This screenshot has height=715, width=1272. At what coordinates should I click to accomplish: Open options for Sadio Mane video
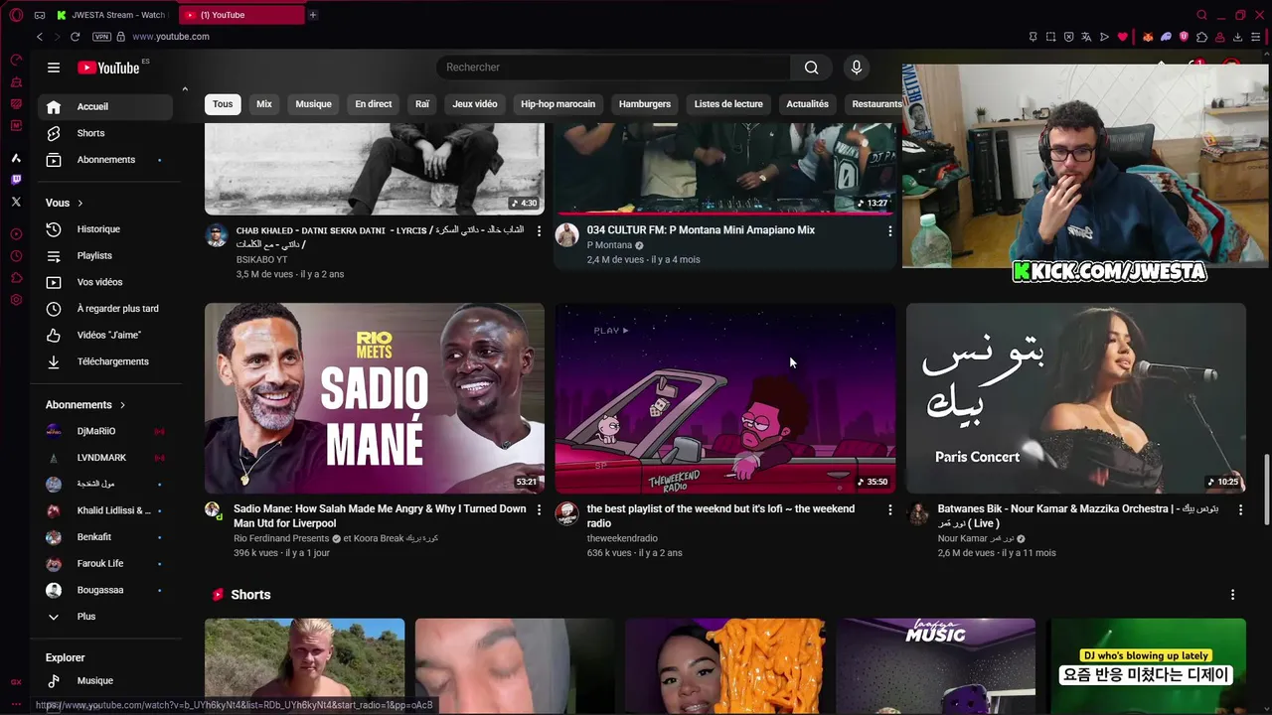(x=539, y=509)
